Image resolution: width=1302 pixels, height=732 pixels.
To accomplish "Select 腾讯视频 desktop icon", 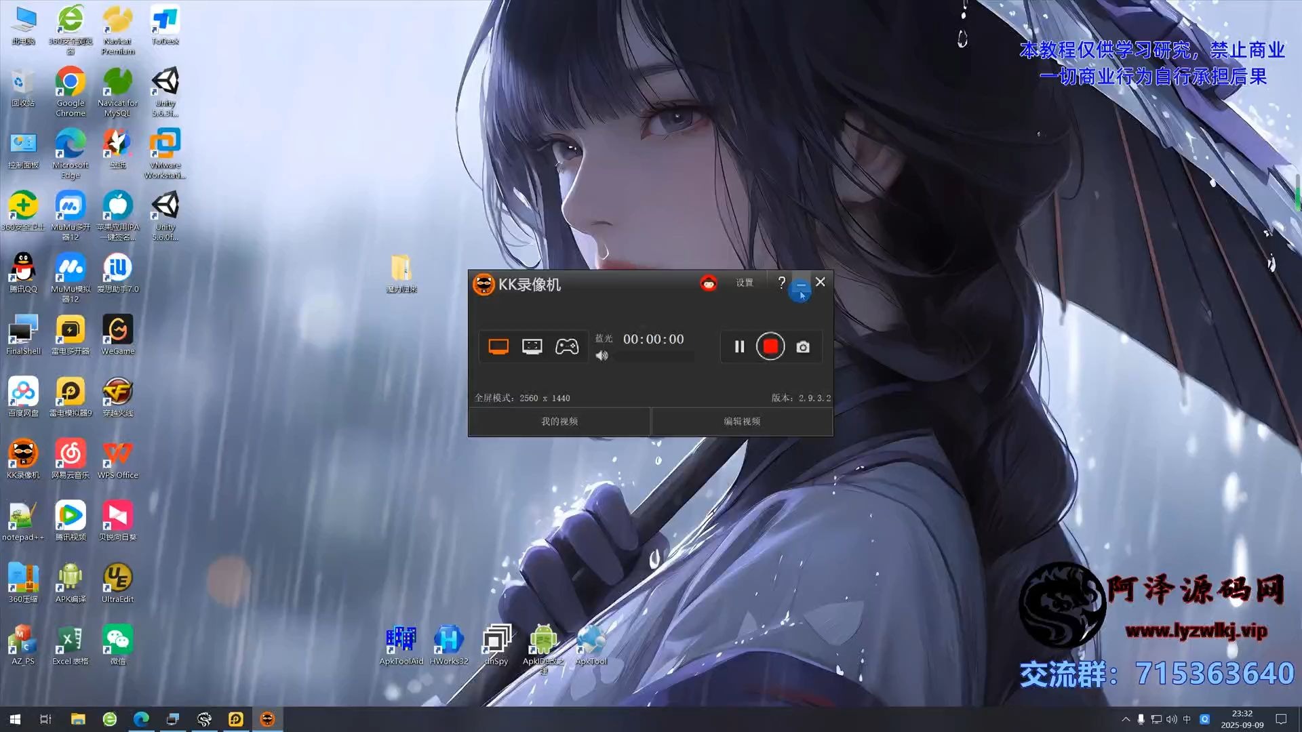I will click(x=71, y=521).
